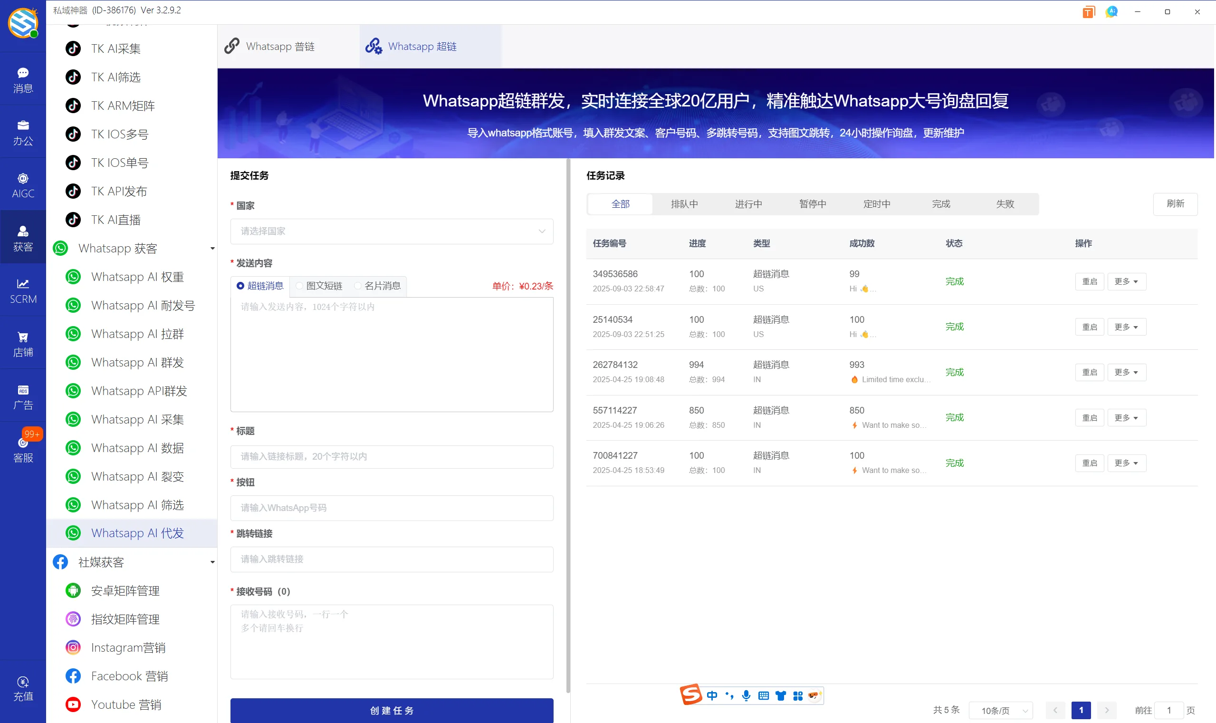Open the 店铺 shop panel
This screenshot has width=1216, height=723.
pos(23,344)
